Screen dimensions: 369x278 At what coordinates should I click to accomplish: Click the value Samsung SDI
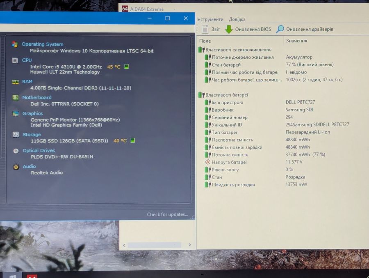pyautogui.click(x=299, y=110)
